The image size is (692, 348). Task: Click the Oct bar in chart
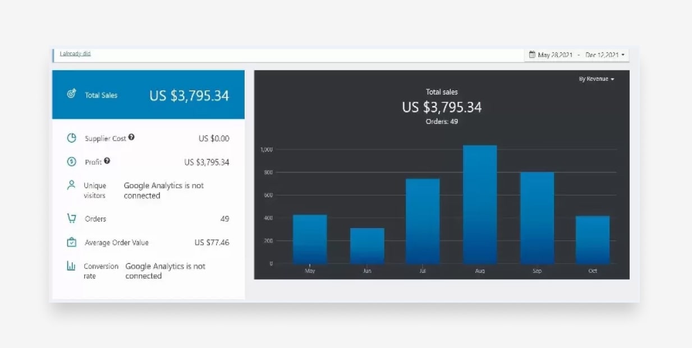point(593,240)
